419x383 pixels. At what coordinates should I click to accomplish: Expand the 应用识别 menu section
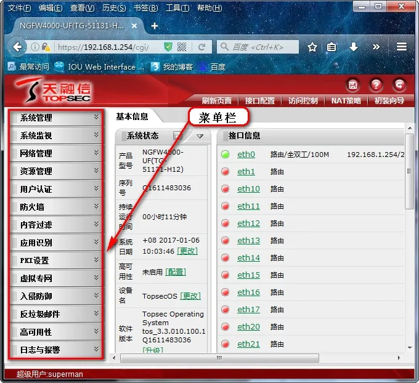click(56, 243)
